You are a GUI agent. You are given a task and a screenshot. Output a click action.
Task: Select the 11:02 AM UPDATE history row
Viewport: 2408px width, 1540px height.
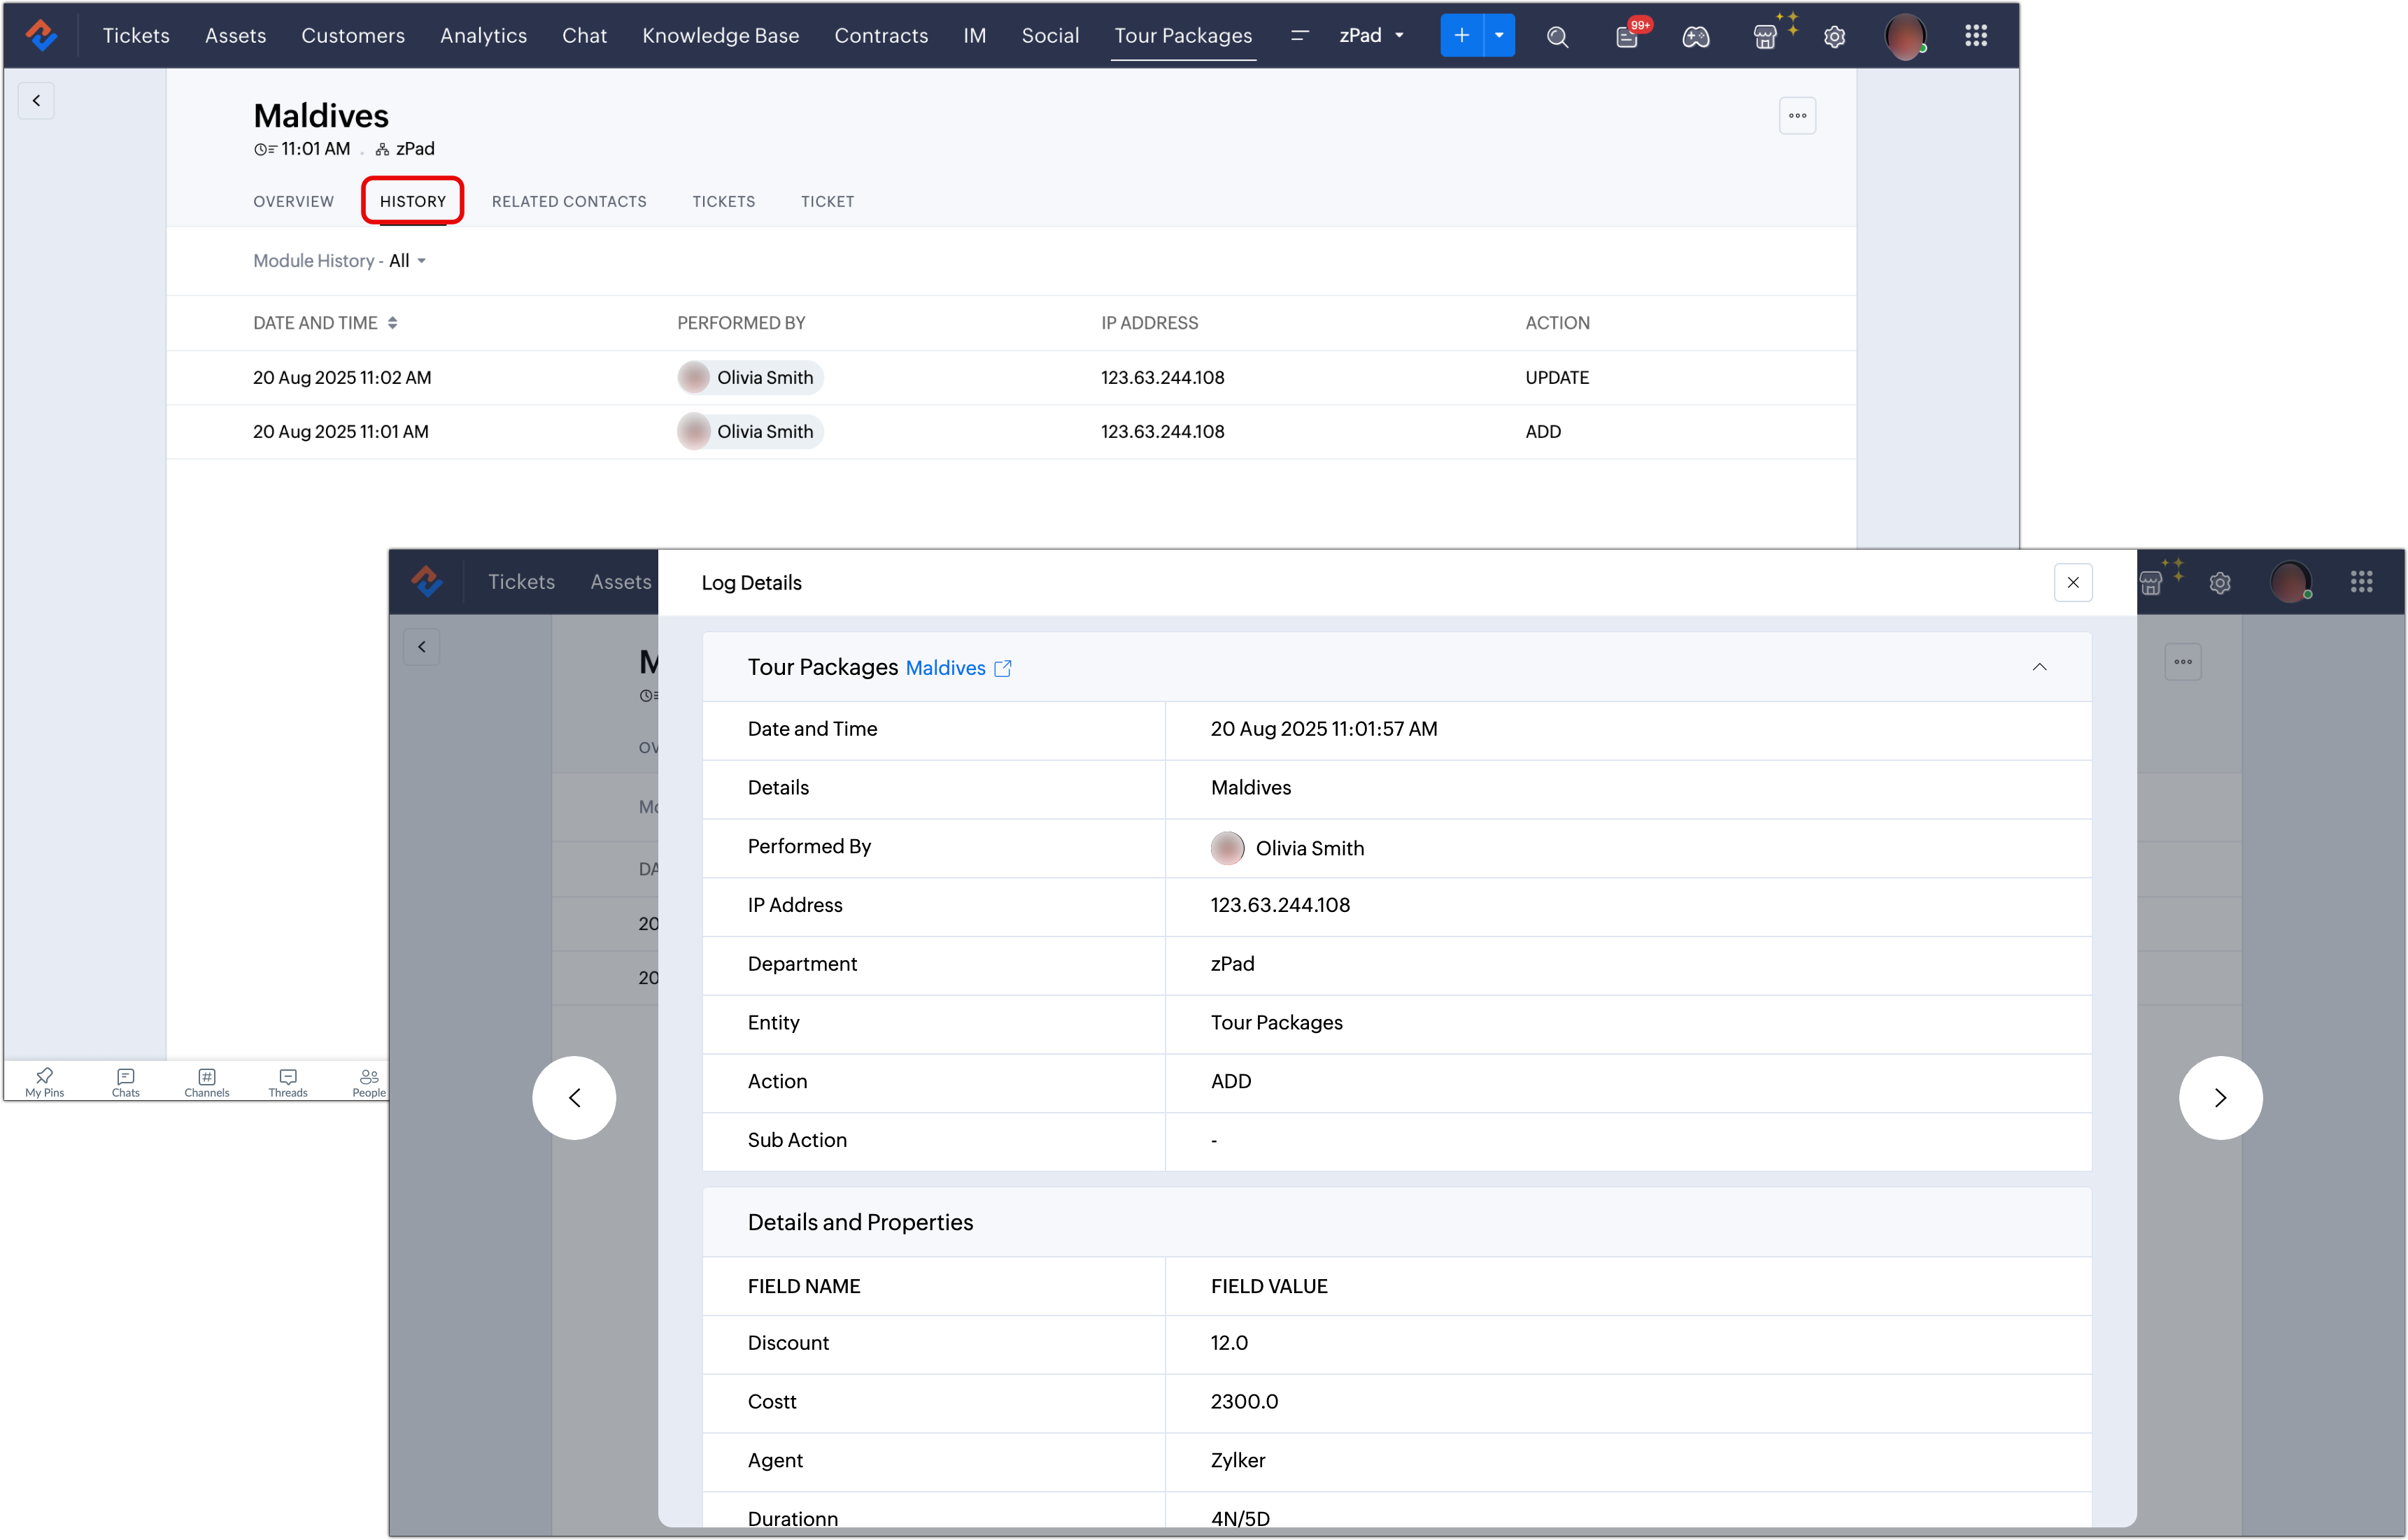click(341, 378)
